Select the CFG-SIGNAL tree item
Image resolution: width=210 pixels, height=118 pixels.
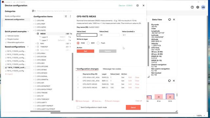[x=42, y=76]
